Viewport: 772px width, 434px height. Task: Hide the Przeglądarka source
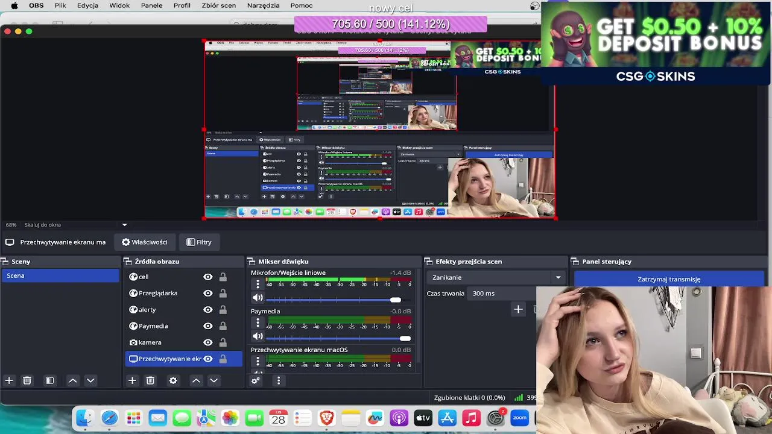click(x=208, y=293)
